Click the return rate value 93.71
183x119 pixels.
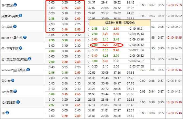coord(130,89)
